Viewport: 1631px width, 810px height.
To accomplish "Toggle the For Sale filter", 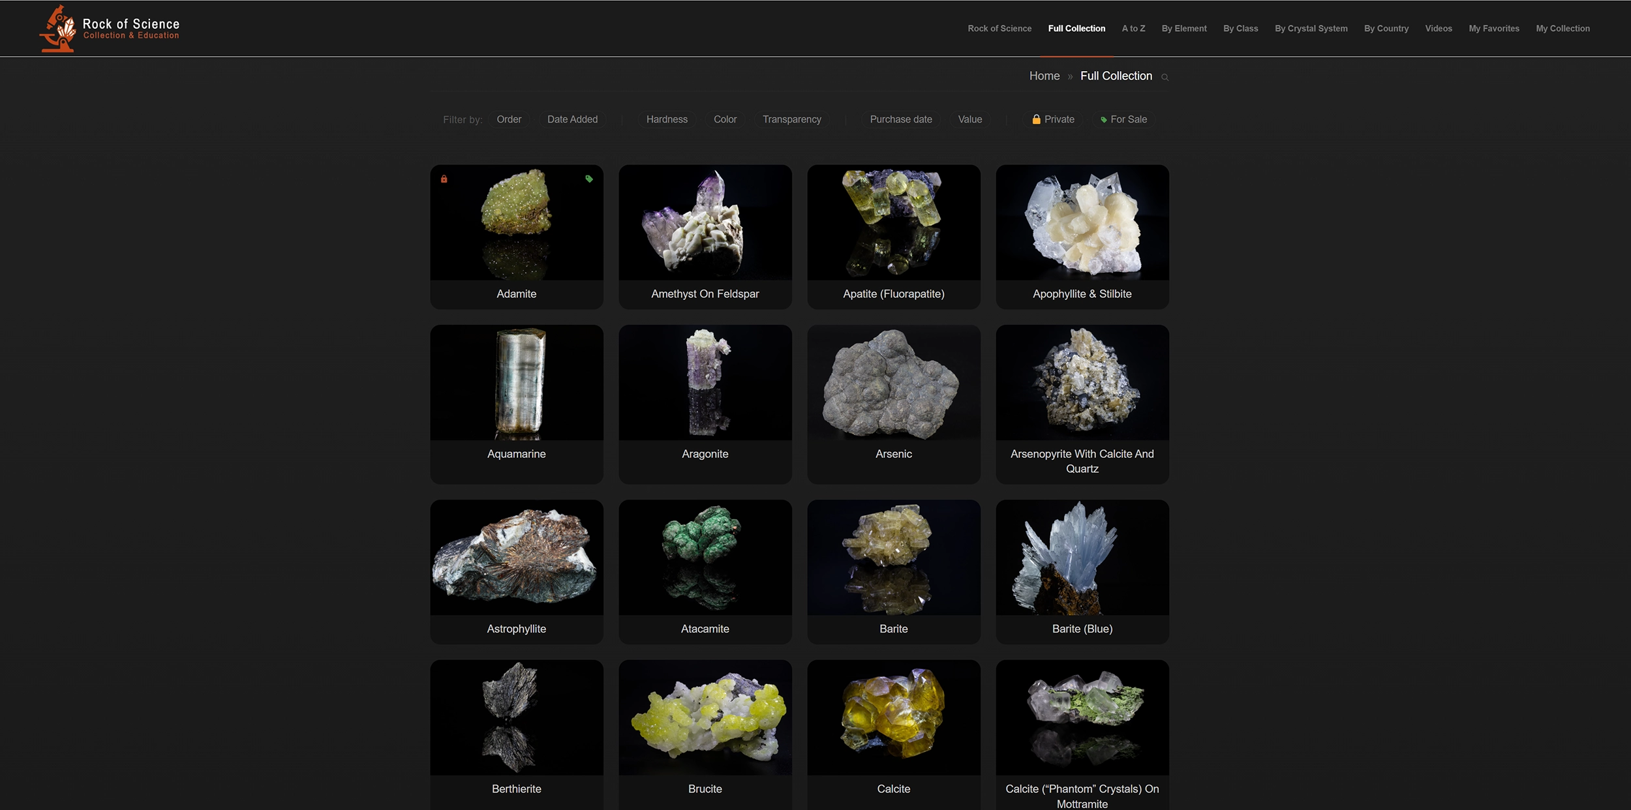I will coord(1123,119).
